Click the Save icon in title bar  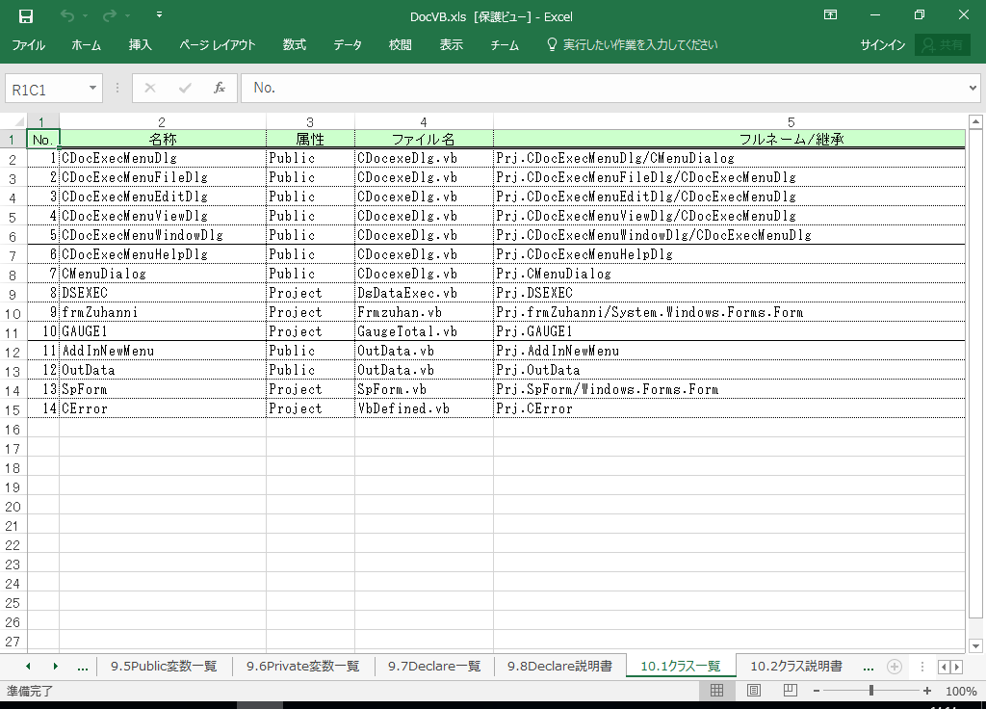26,15
